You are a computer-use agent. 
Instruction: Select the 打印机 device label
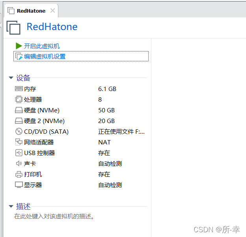(33, 174)
